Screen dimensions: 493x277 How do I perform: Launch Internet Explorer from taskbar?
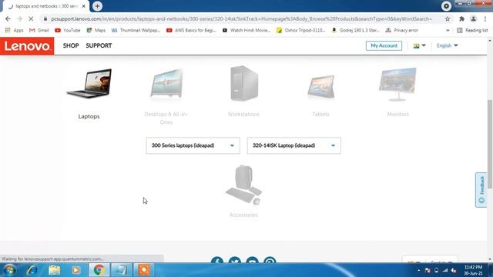tap(32, 270)
